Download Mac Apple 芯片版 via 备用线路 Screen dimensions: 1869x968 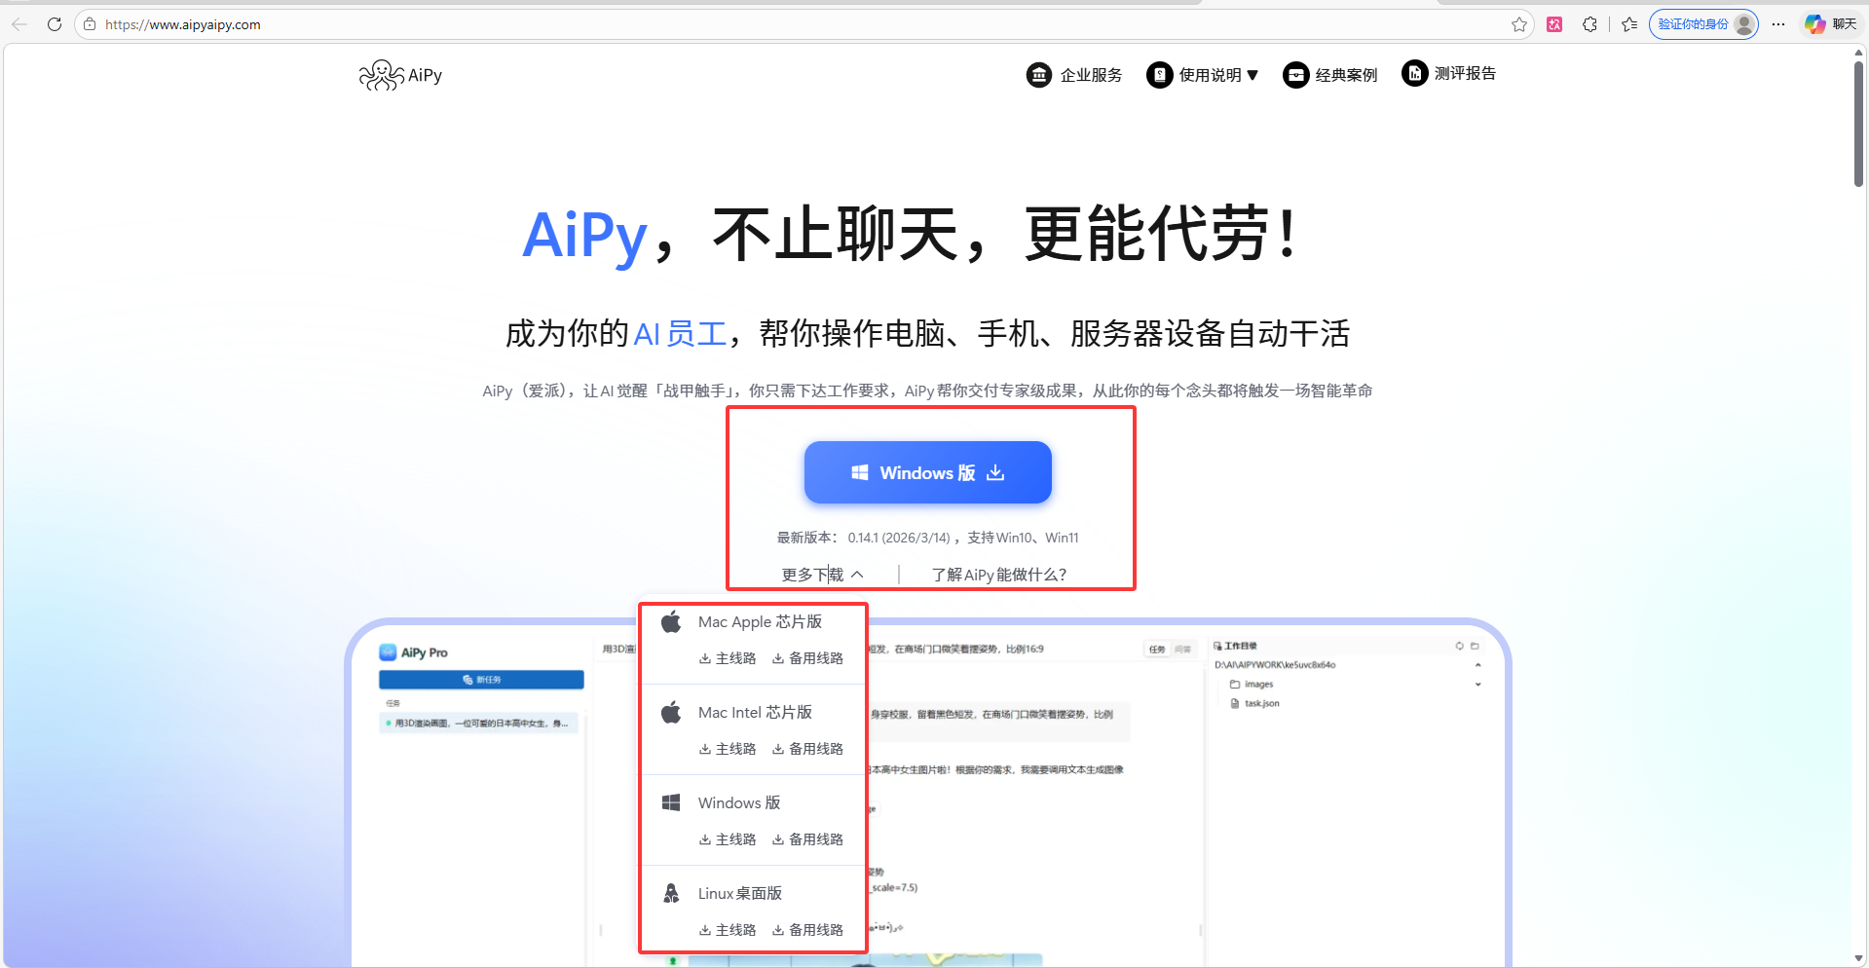point(807,658)
